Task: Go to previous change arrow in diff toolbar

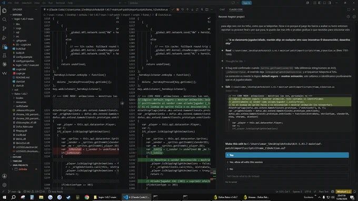Action: pyautogui.click(x=187, y=9)
